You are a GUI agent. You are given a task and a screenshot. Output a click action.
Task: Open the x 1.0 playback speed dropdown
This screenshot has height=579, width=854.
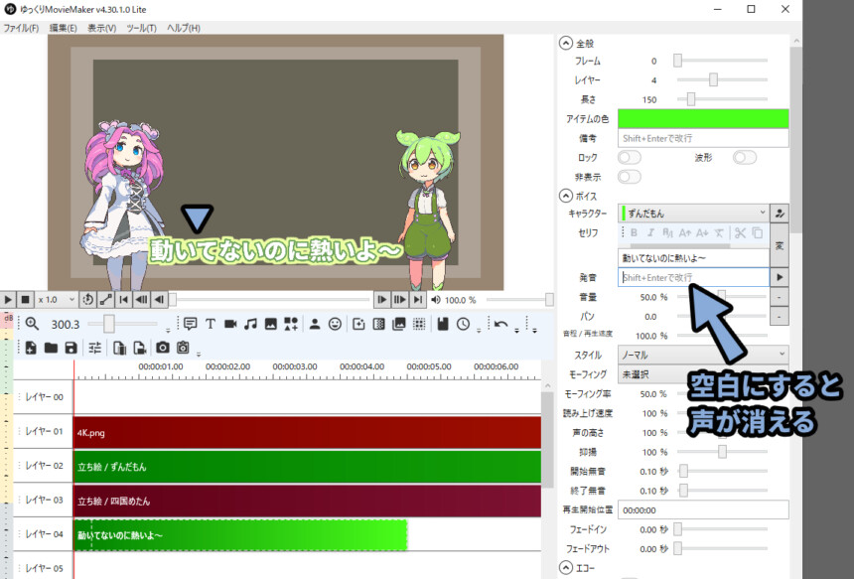(x=56, y=300)
